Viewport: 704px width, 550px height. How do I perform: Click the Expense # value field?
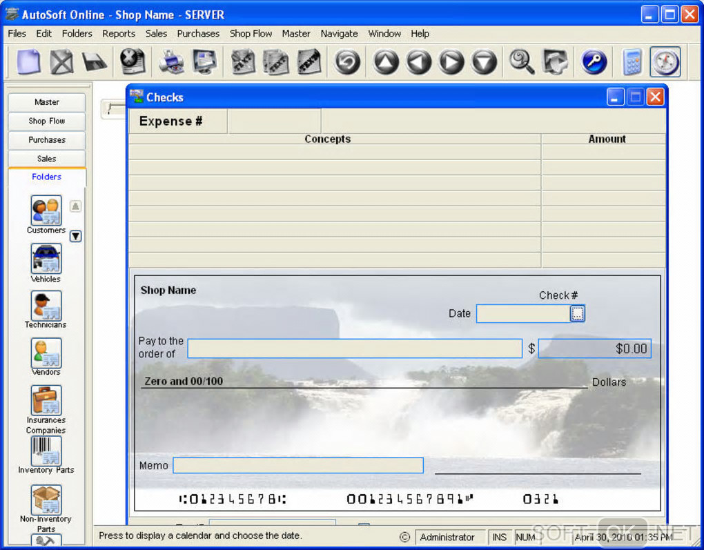point(274,121)
